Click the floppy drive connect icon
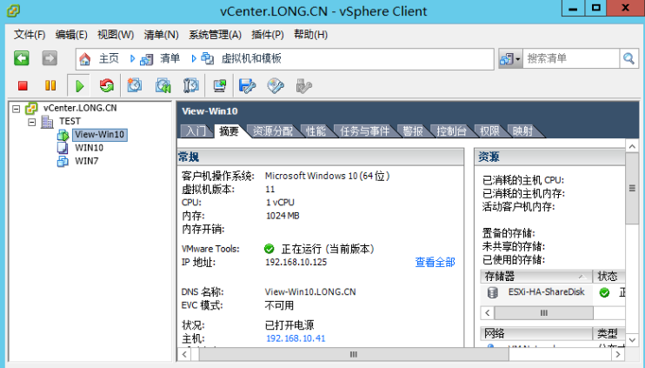This screenshot has width=645, height=368. tap(247, 85)
